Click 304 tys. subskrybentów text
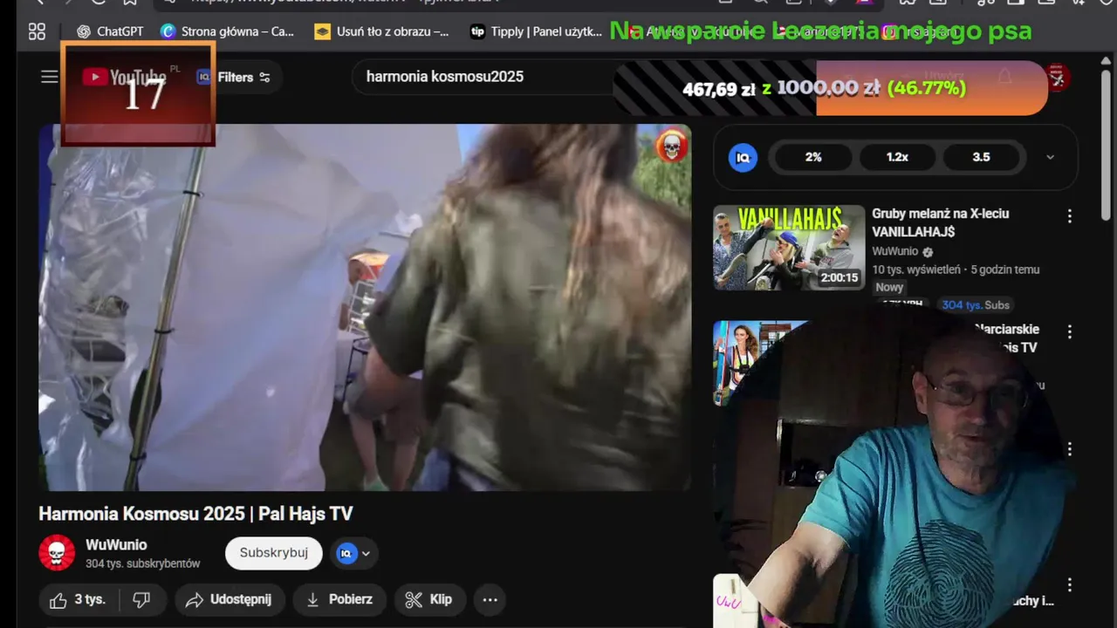The image size is (1117, 628). tap(143, 563)
